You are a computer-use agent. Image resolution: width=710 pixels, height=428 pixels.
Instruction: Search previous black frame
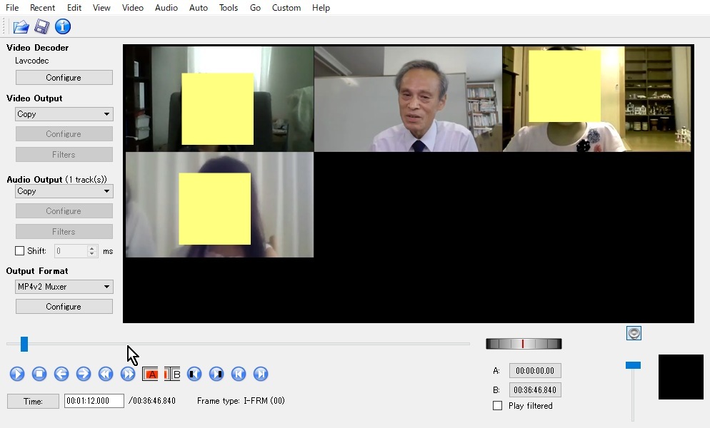click(194, 374)
